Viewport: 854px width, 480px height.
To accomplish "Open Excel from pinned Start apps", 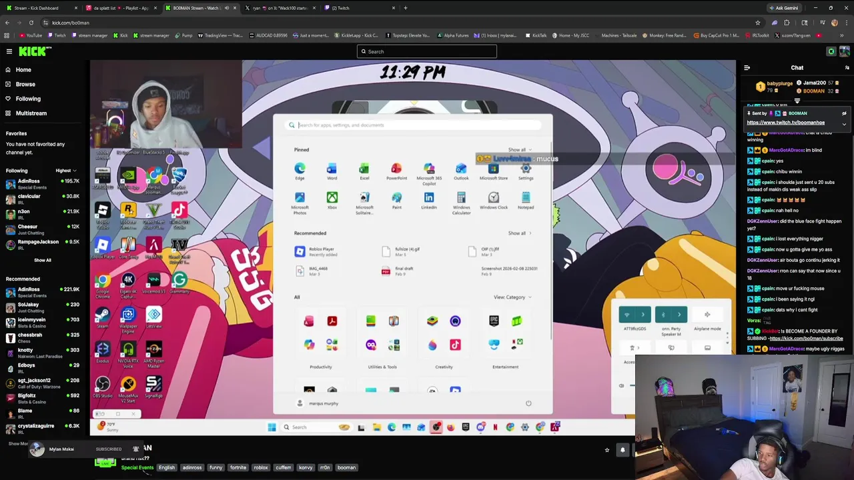I will pyautogui.click(x=364, y=171).
